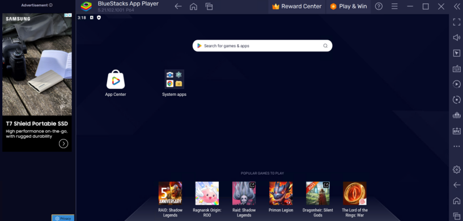The height and width of the screenshot is (221, 463).
Task: Click back arrow in right sidebar
Action: 457,185
